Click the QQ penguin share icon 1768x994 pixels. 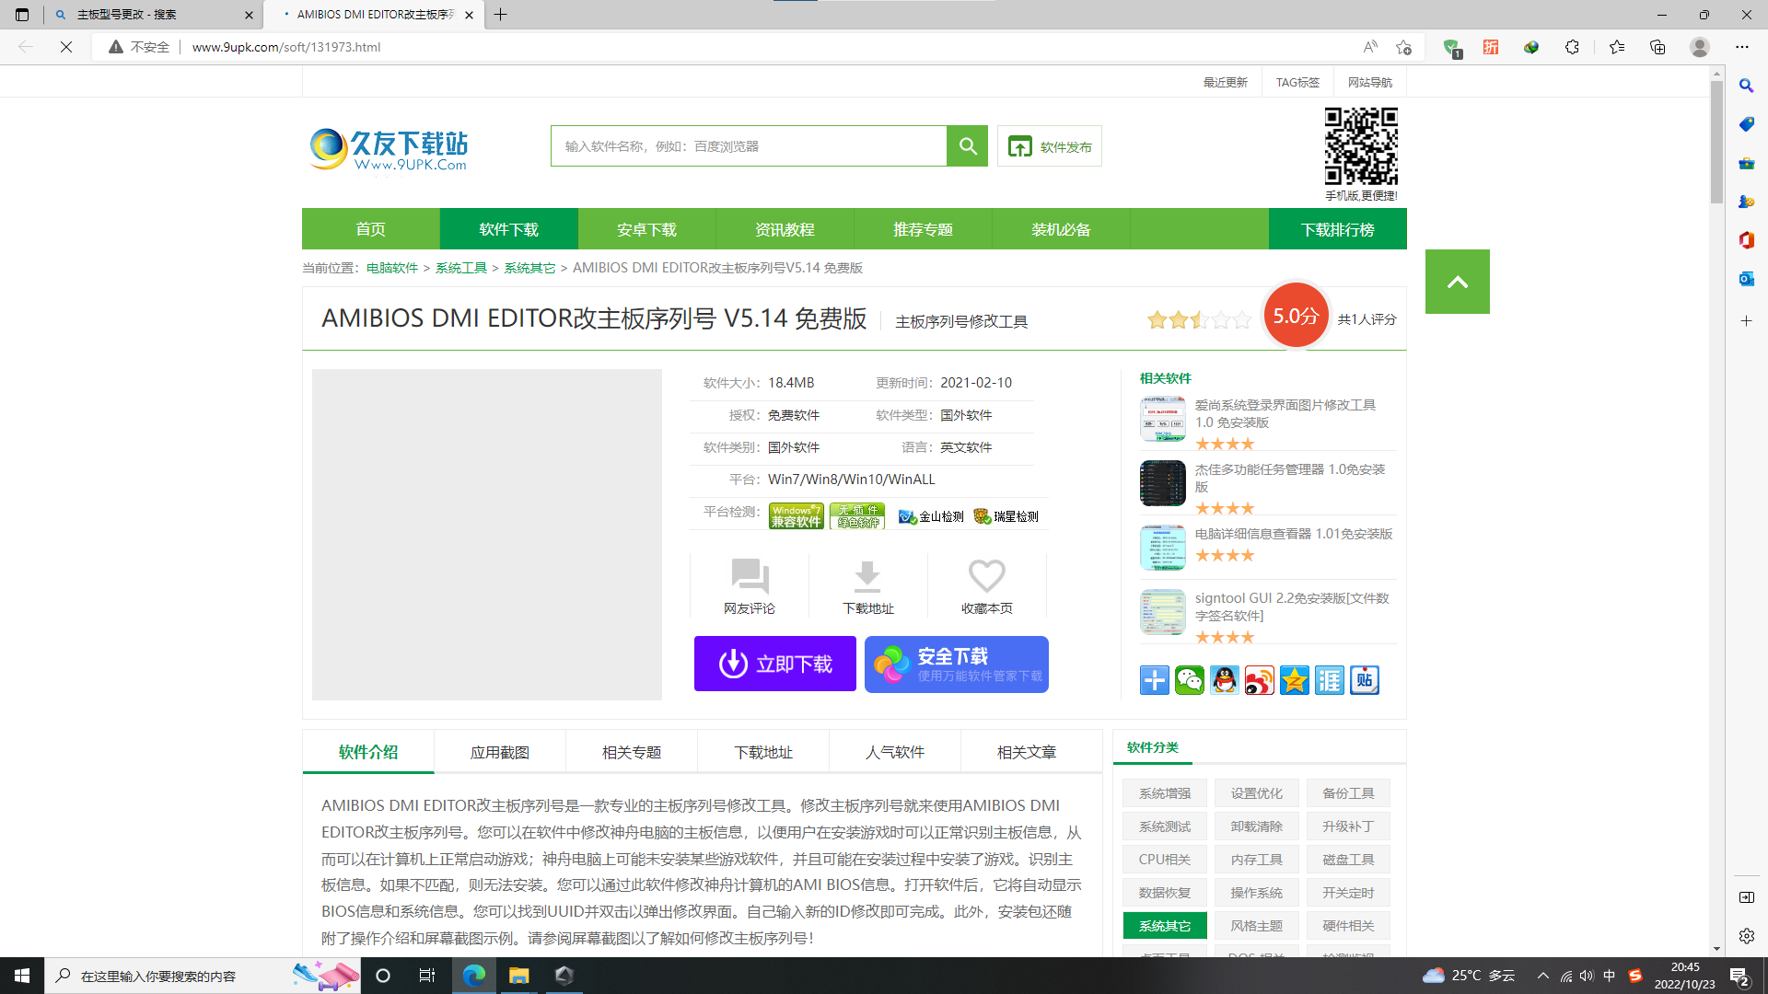[1224, 680]
